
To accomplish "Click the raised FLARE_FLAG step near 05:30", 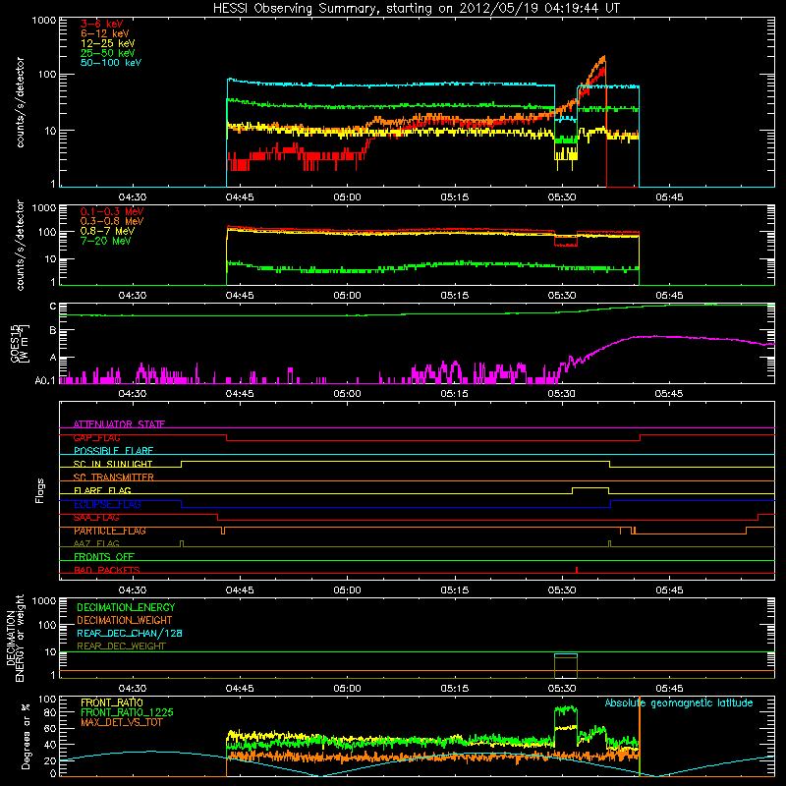I will click(590, 487).
